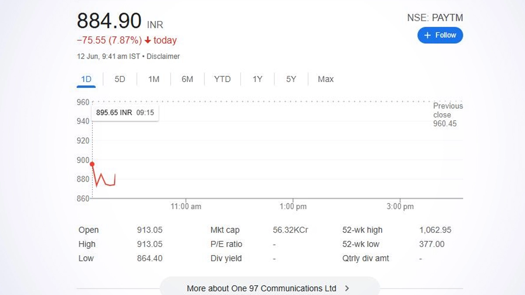The width and height of the screenshot is (525, 295).
Task: Click the red down arrow icon
Action: point(148,40)
